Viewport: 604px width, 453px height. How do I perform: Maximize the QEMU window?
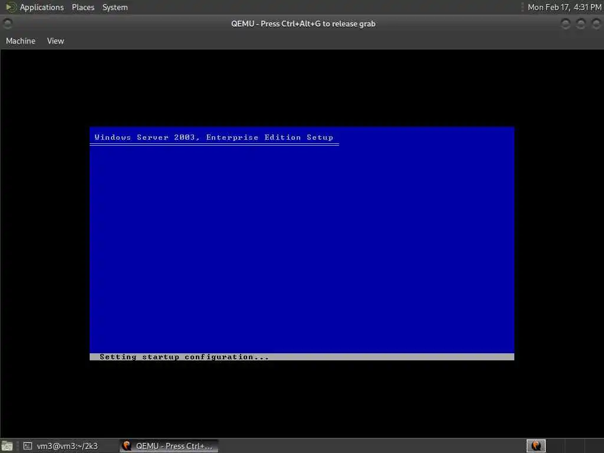[x=581, y=24]
